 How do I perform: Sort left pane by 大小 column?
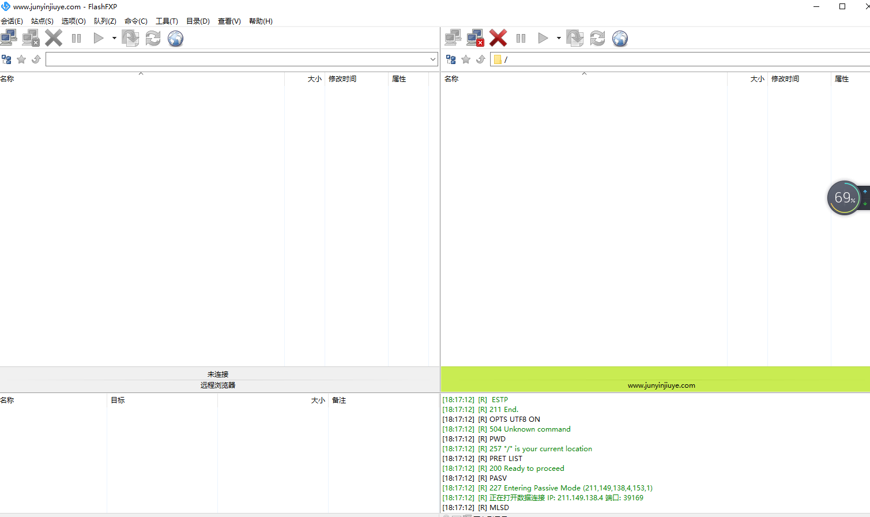[x=314, y=79]
